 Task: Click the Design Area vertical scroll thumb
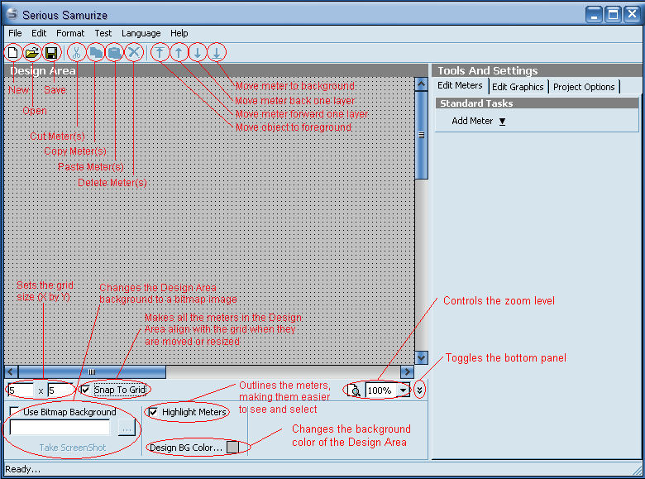coord(421,135)
